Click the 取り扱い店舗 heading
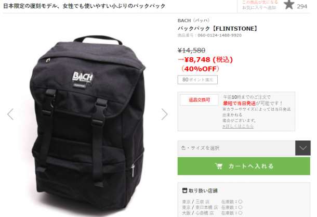Image resolution: width=317 pixels, height=217 pixels. [203, 190]
